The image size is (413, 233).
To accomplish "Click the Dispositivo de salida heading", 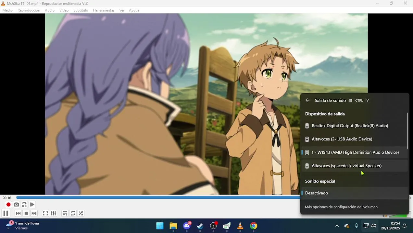I will point(325,114).
